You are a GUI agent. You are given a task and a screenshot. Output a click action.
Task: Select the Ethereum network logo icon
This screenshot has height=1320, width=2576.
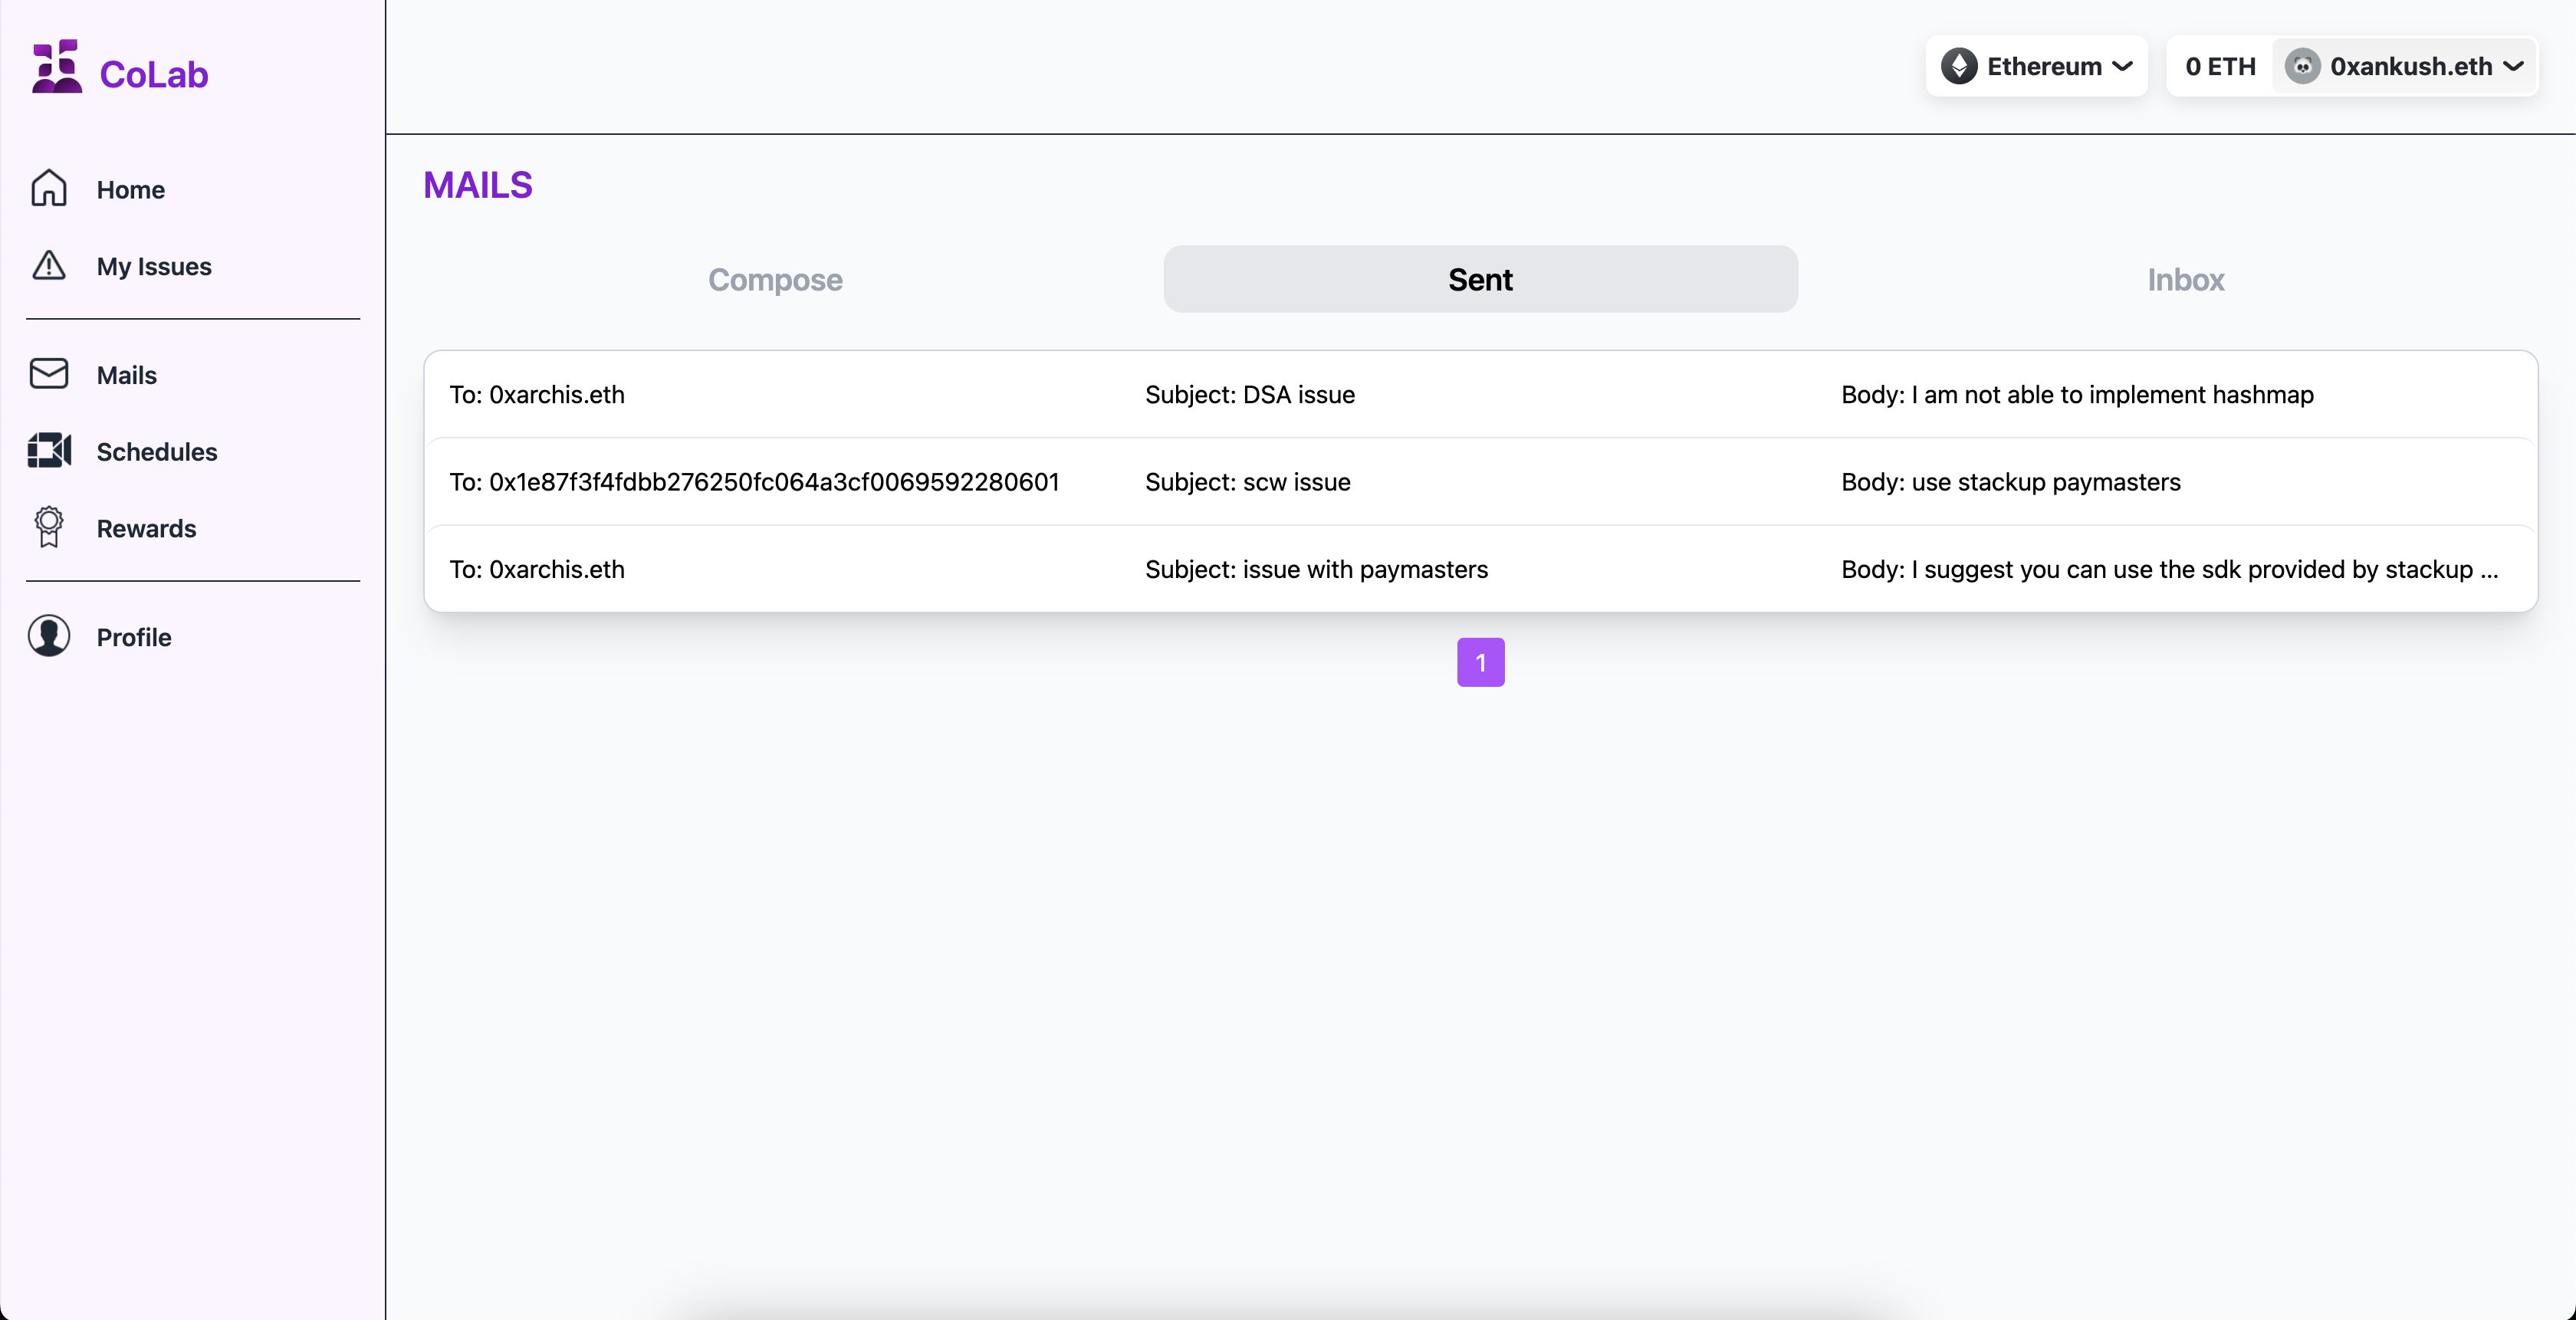point(1958,66)
